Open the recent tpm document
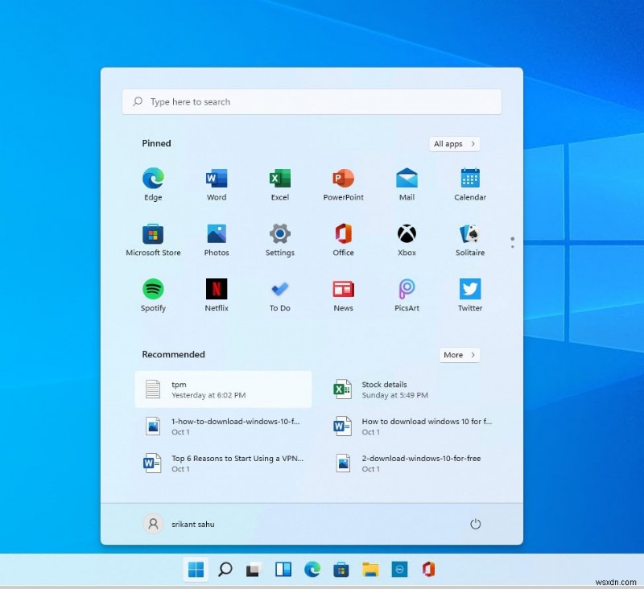Viewport: 644px width, 589px height. 223,389
